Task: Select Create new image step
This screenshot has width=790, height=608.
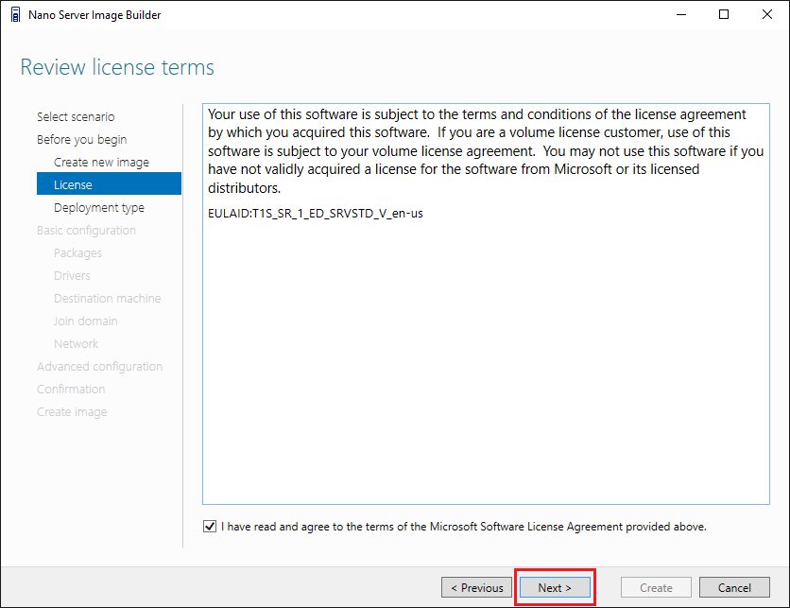Action: (x=101, y=163)
